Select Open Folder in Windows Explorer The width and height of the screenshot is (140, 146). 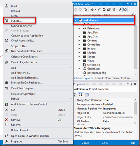click(38, 136)
